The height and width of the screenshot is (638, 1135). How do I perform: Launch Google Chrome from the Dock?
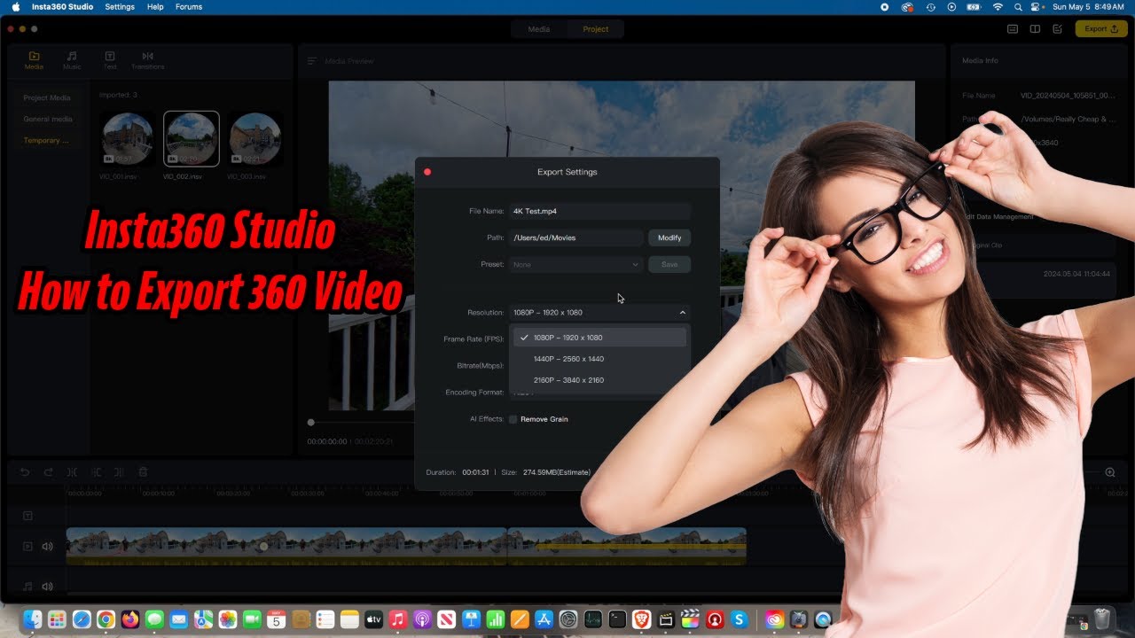pyautogui.click(x=106, y=619)
